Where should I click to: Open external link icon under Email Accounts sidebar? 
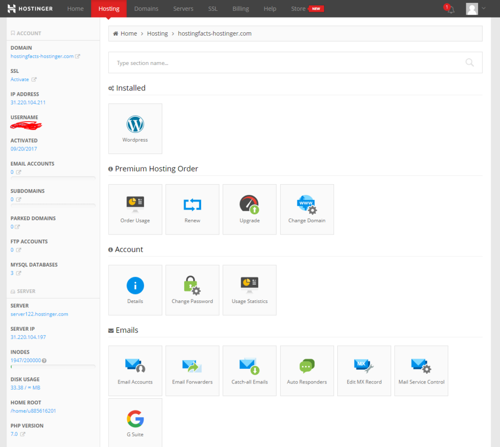point(19,172)
